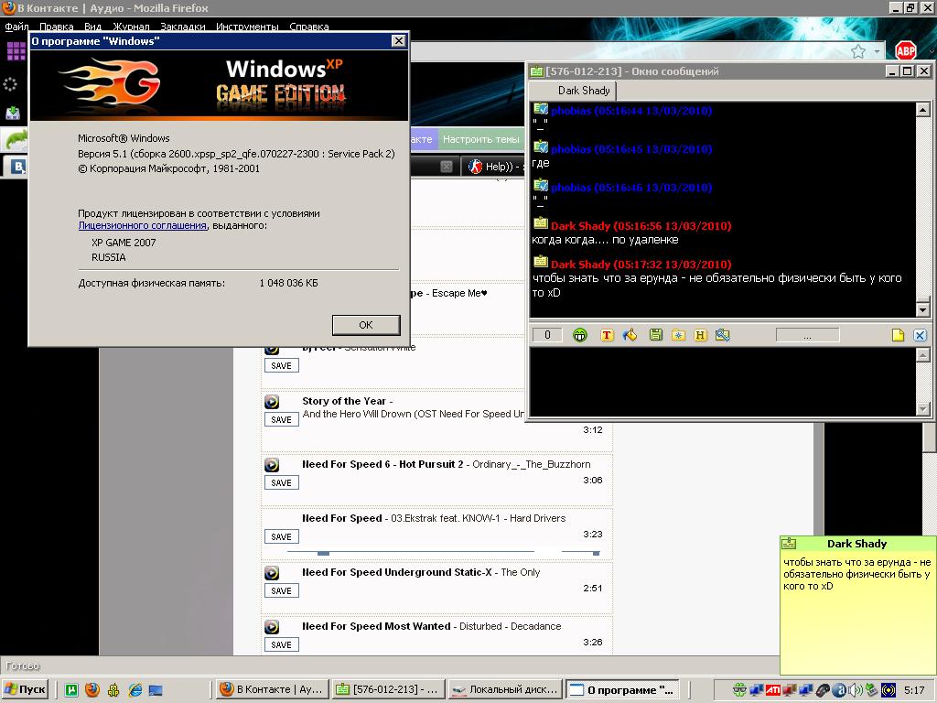This screenshot has width=937, height=703.
Task: Click the volume slider handle of Ekstrak track
Action: (x=596, y=553)
